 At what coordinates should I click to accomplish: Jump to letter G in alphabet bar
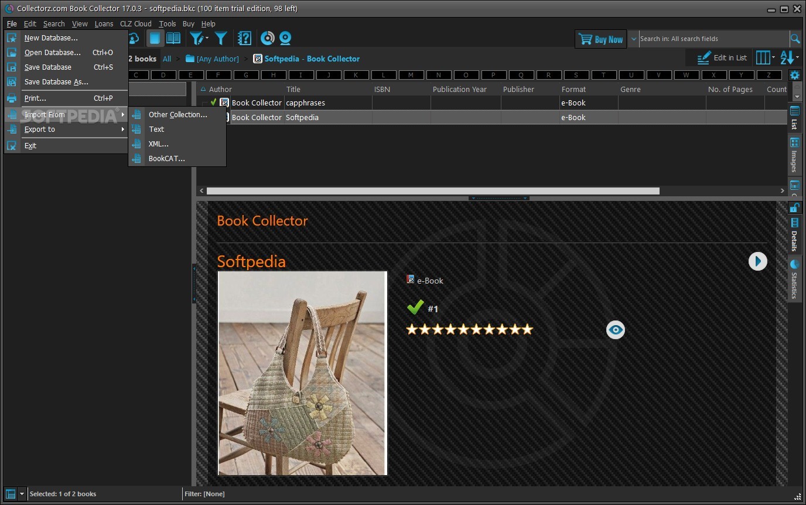click(x=246, y=75)
